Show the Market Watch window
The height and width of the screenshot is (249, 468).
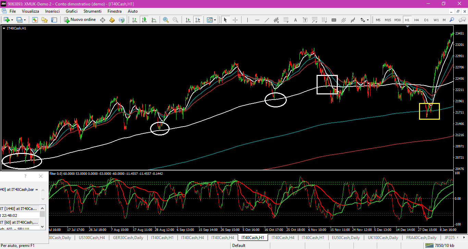[35, 20]
